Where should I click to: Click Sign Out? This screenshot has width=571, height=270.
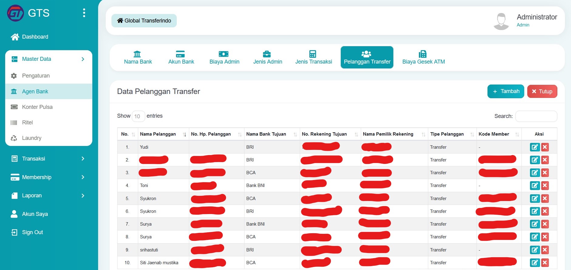pyautogui.click(x=27, y=232)
